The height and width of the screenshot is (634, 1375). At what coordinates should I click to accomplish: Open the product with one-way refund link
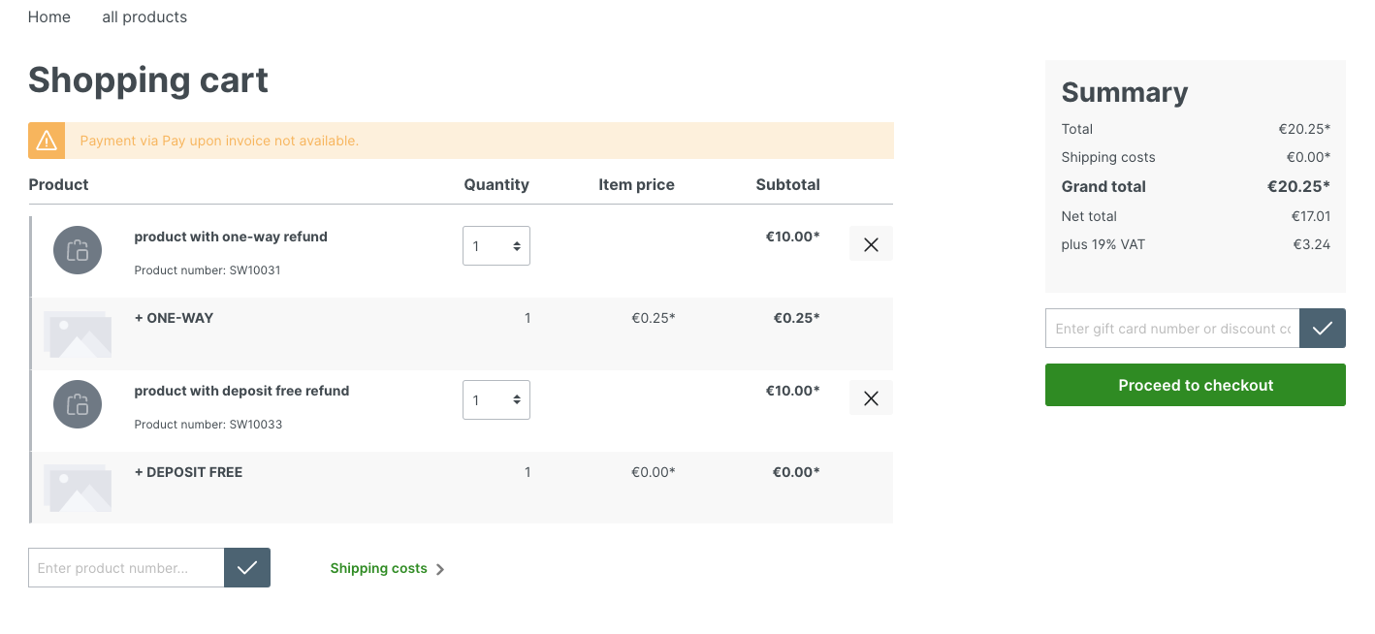[231, 237]
